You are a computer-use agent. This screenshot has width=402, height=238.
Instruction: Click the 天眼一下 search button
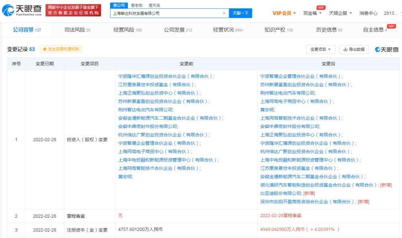(x=240, y=13)
